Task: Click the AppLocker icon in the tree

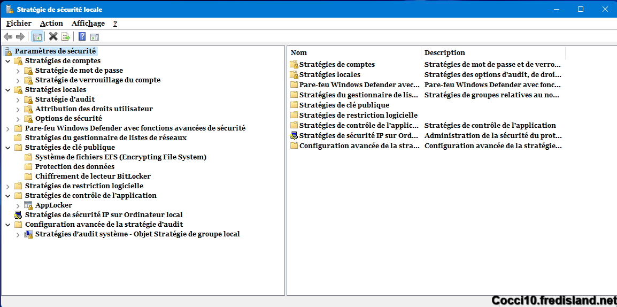Action: click(28, 205)
